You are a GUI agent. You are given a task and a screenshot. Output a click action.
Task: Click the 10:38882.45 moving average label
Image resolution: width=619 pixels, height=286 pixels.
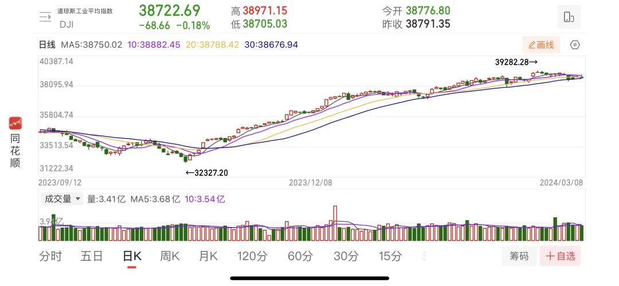pyautogui.click(x=154, y=45)
